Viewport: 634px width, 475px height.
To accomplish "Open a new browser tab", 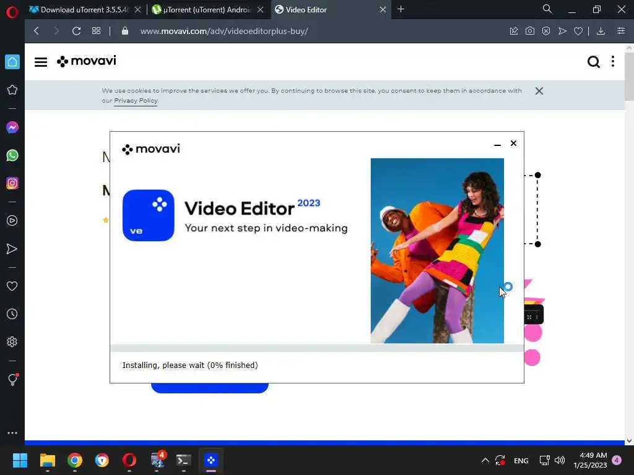I will point(401,9).
